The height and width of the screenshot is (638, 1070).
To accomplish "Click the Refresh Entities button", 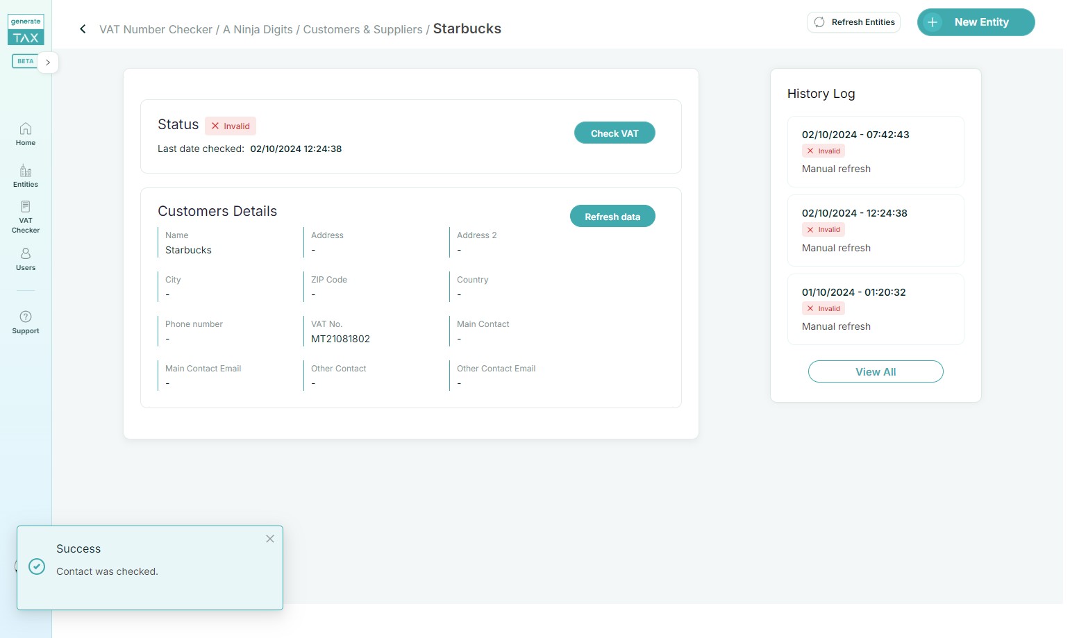I will pos(853,22).
